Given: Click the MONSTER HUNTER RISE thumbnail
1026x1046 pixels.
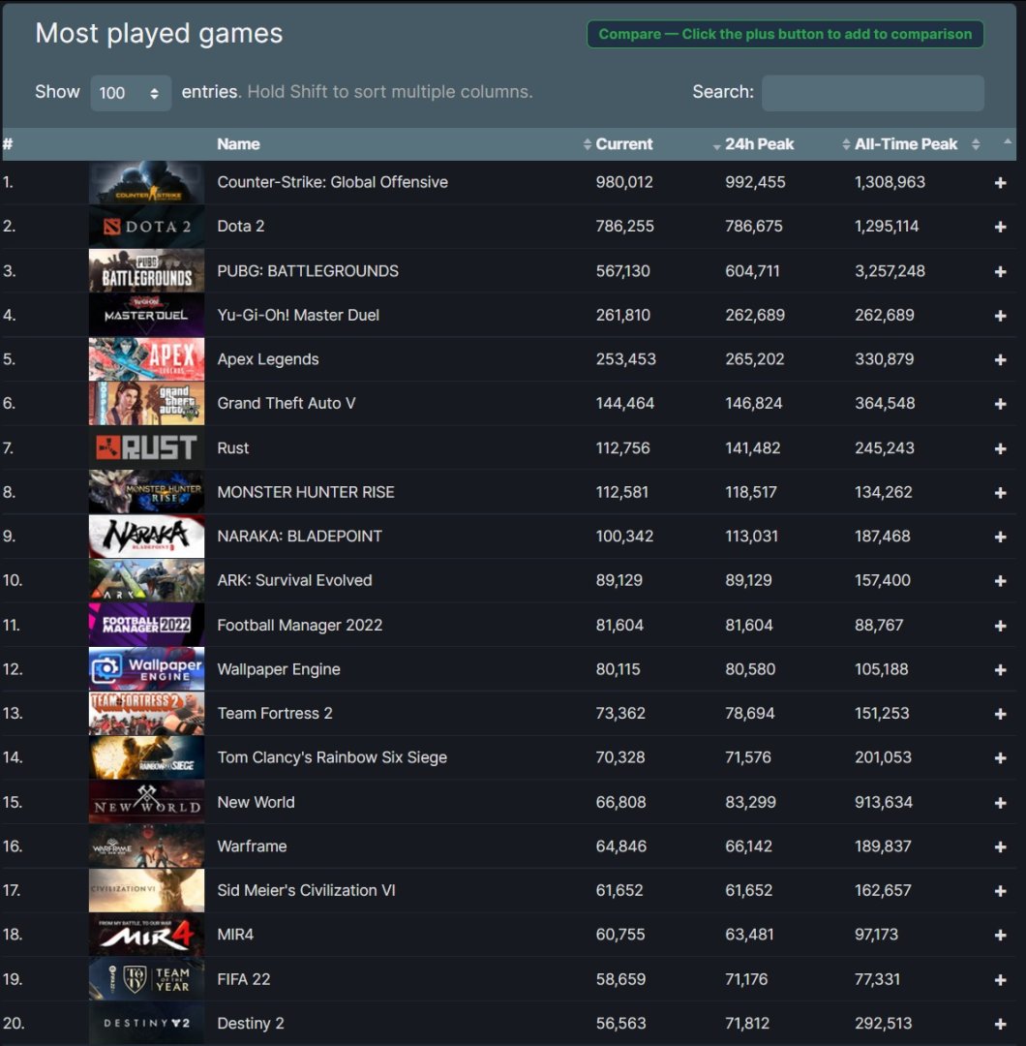Looking at the screenshot, I should [146, 492].
